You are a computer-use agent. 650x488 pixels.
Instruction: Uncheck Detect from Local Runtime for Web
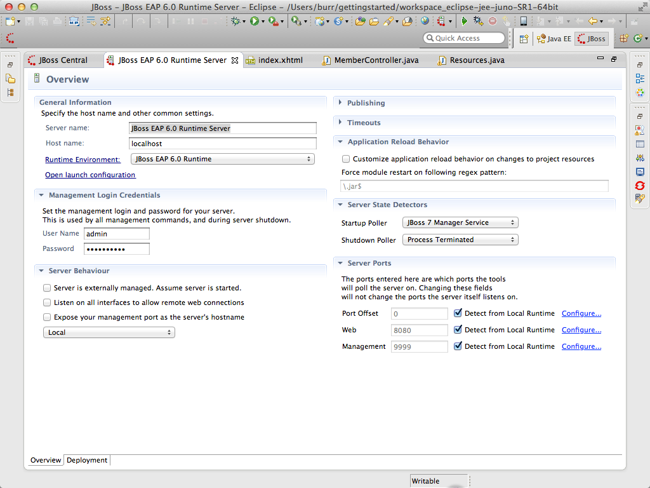pos(458,330)
